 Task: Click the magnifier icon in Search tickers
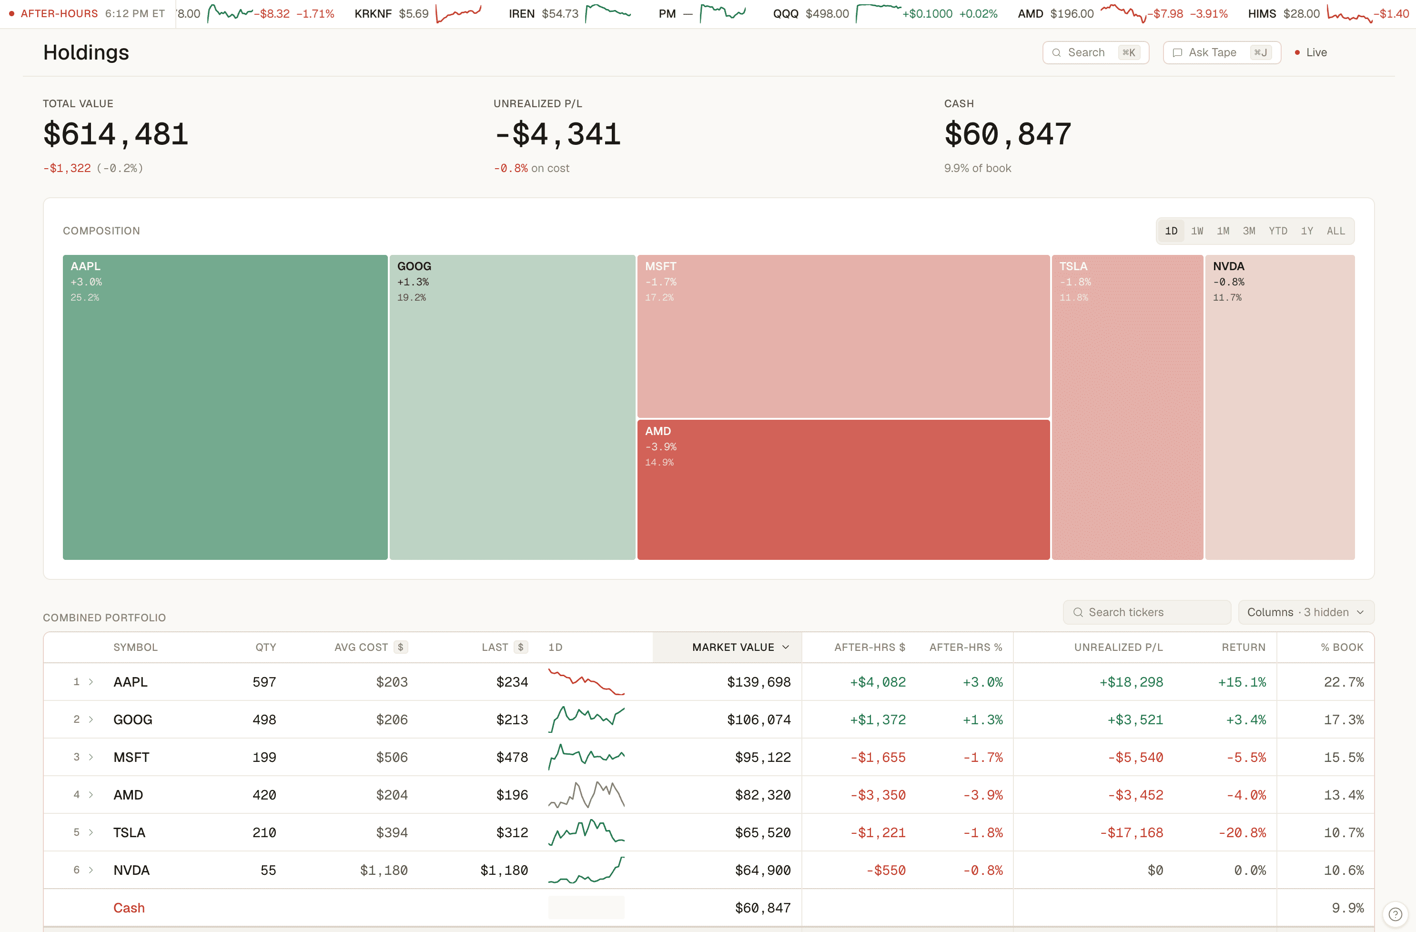point(1077,612)
